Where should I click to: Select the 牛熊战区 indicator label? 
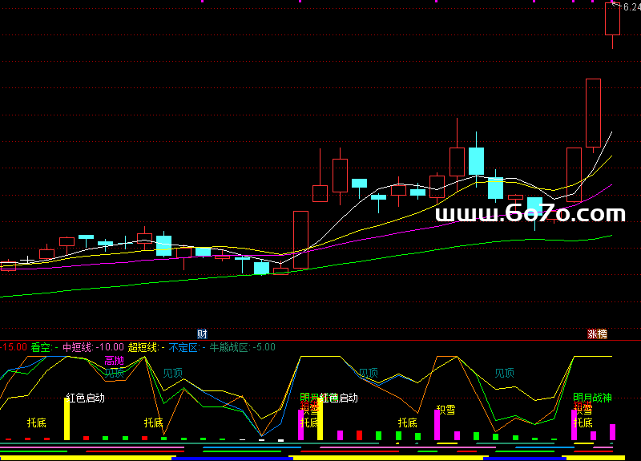230,347
